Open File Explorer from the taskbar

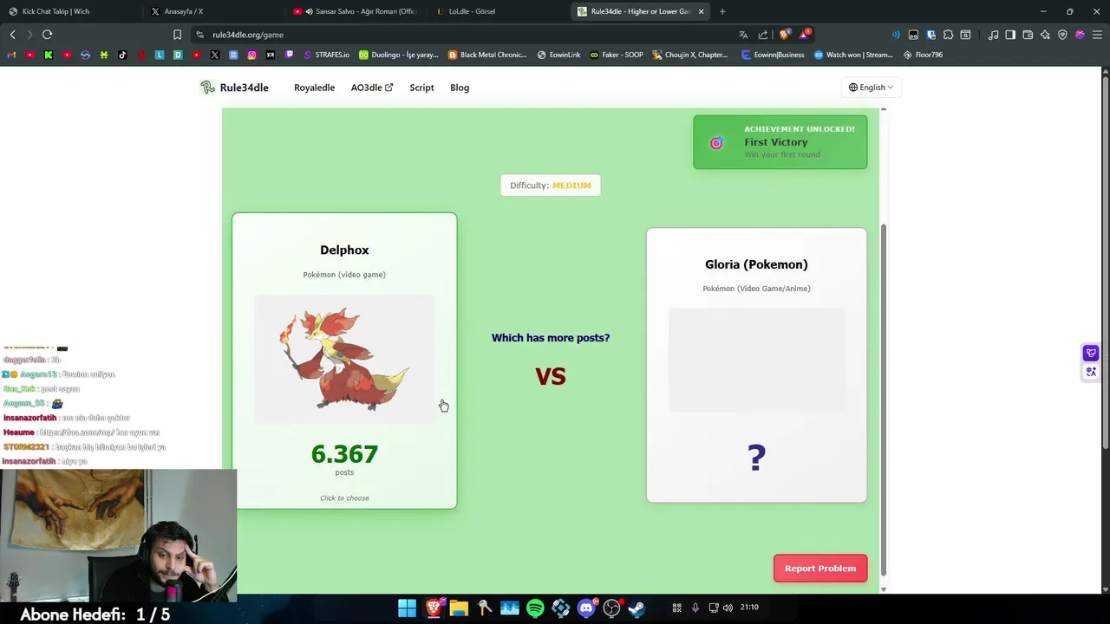tap(459, 608)
